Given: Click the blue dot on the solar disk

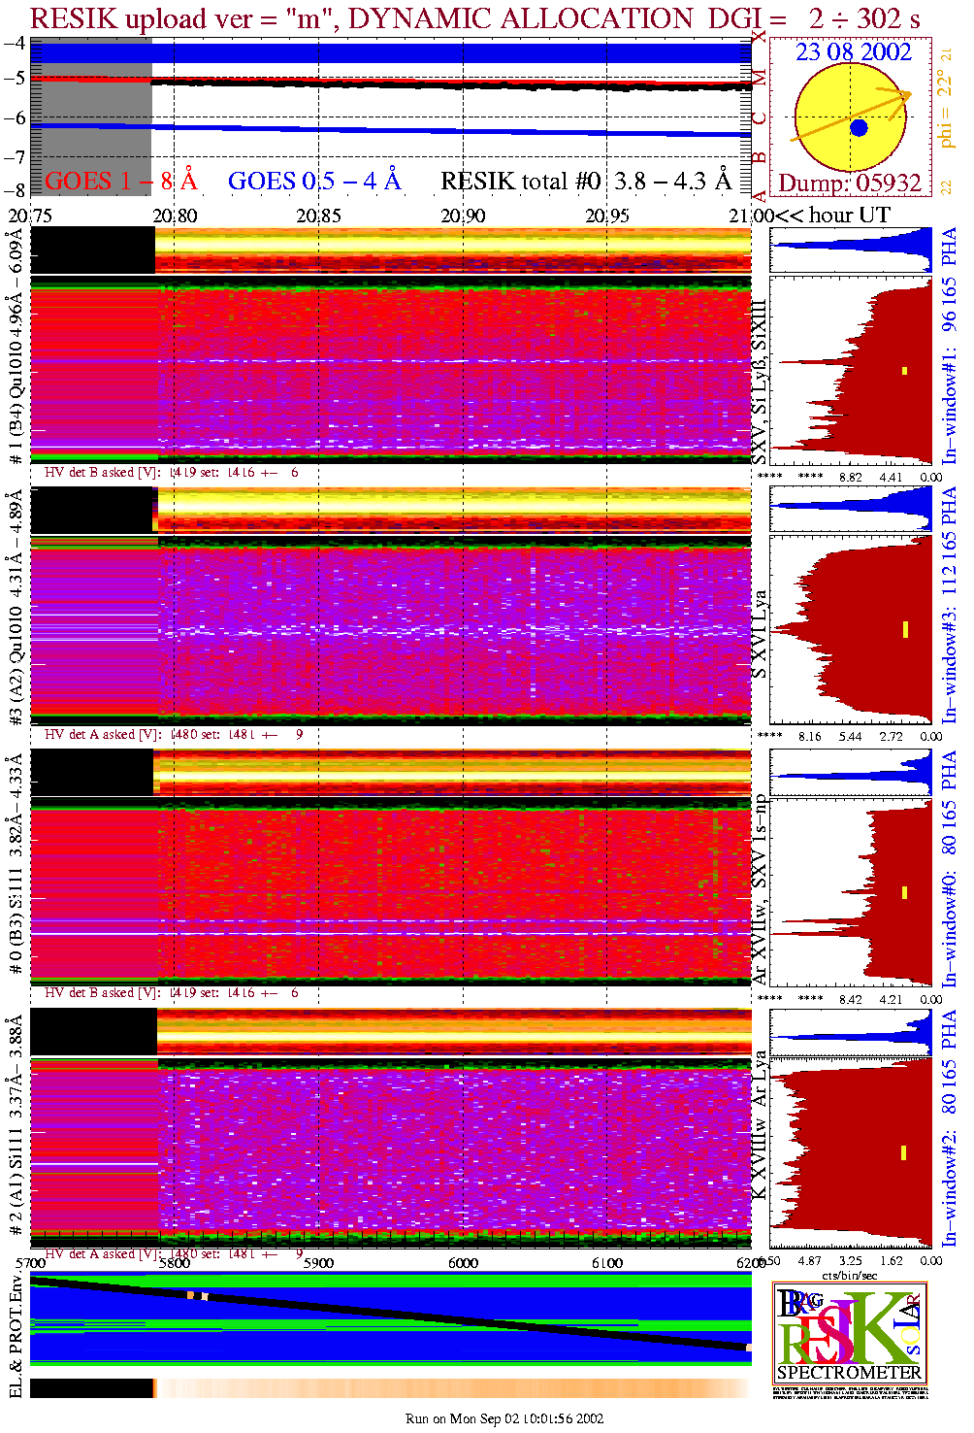Looking at the screenshot, I should (859, 128).
